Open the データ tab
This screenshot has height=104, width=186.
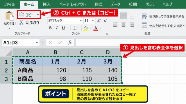115,5
